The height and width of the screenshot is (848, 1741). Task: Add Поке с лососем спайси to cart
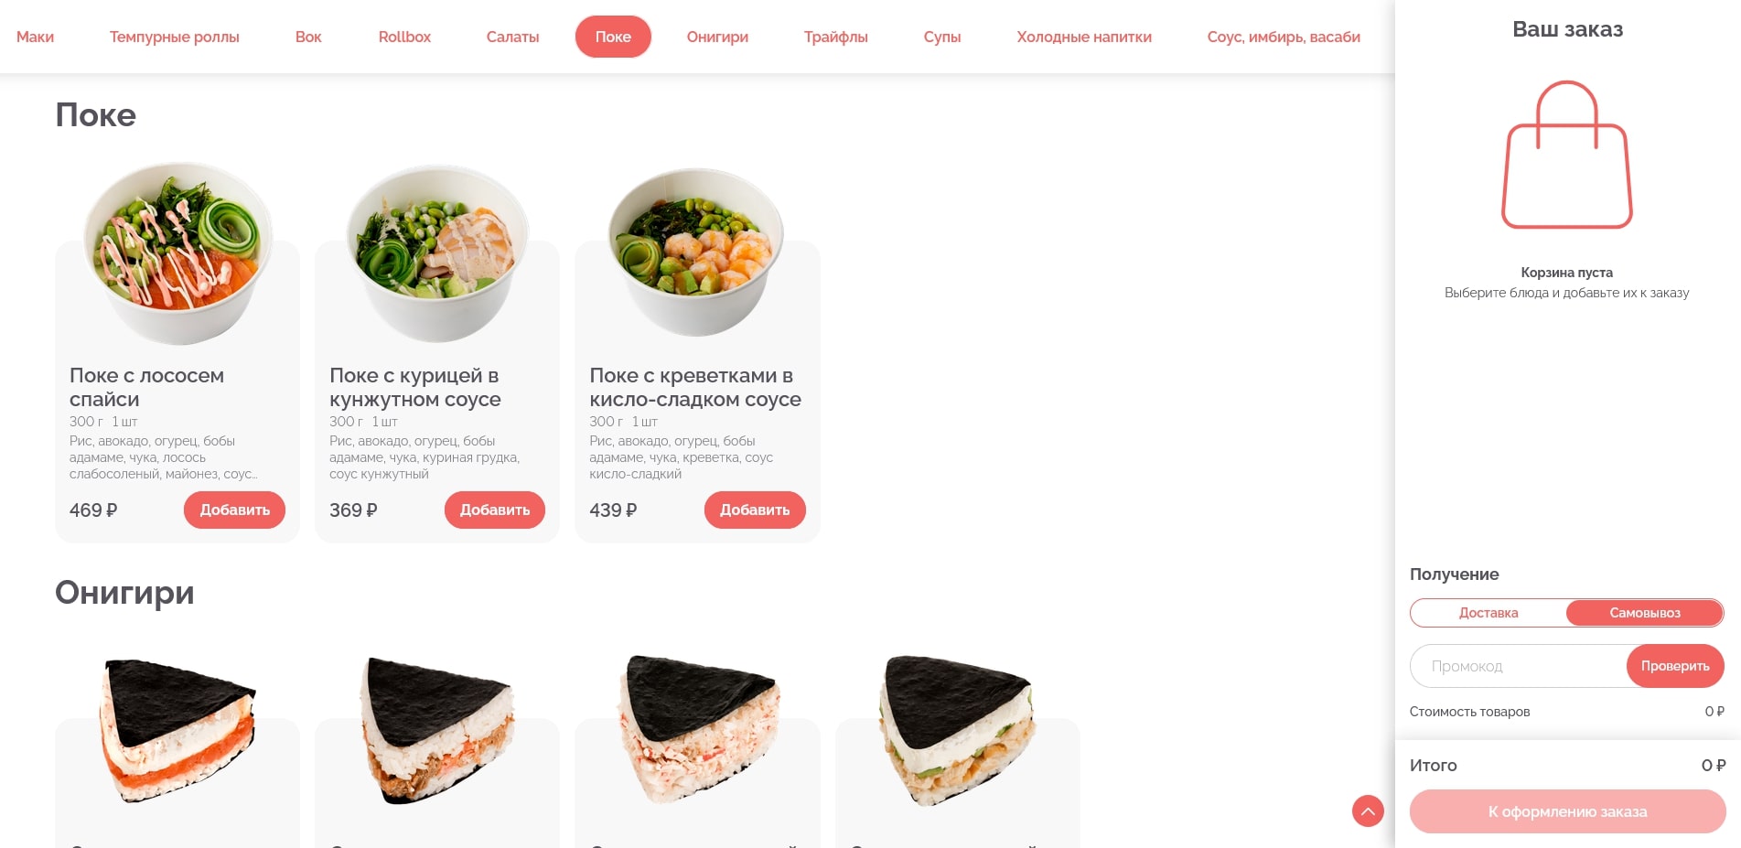click(x=234, y=510)
